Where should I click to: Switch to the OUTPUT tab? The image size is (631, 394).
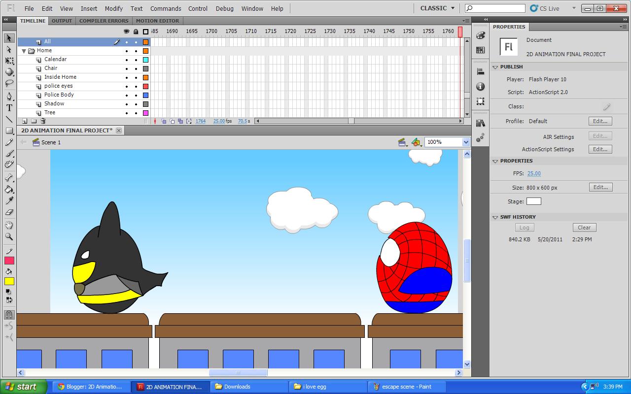click(62, 21)
